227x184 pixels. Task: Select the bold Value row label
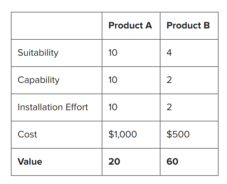(30, 162)
